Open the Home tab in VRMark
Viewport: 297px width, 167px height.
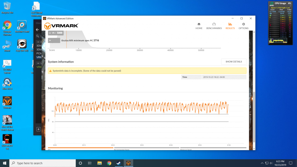[x=199, y=26]
